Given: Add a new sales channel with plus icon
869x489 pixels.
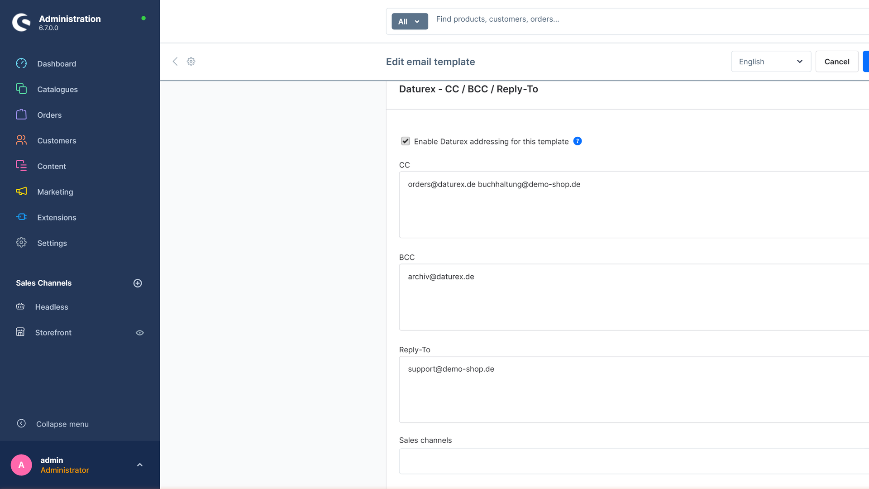Looking at the screenshot, I should tap(138, 283).
